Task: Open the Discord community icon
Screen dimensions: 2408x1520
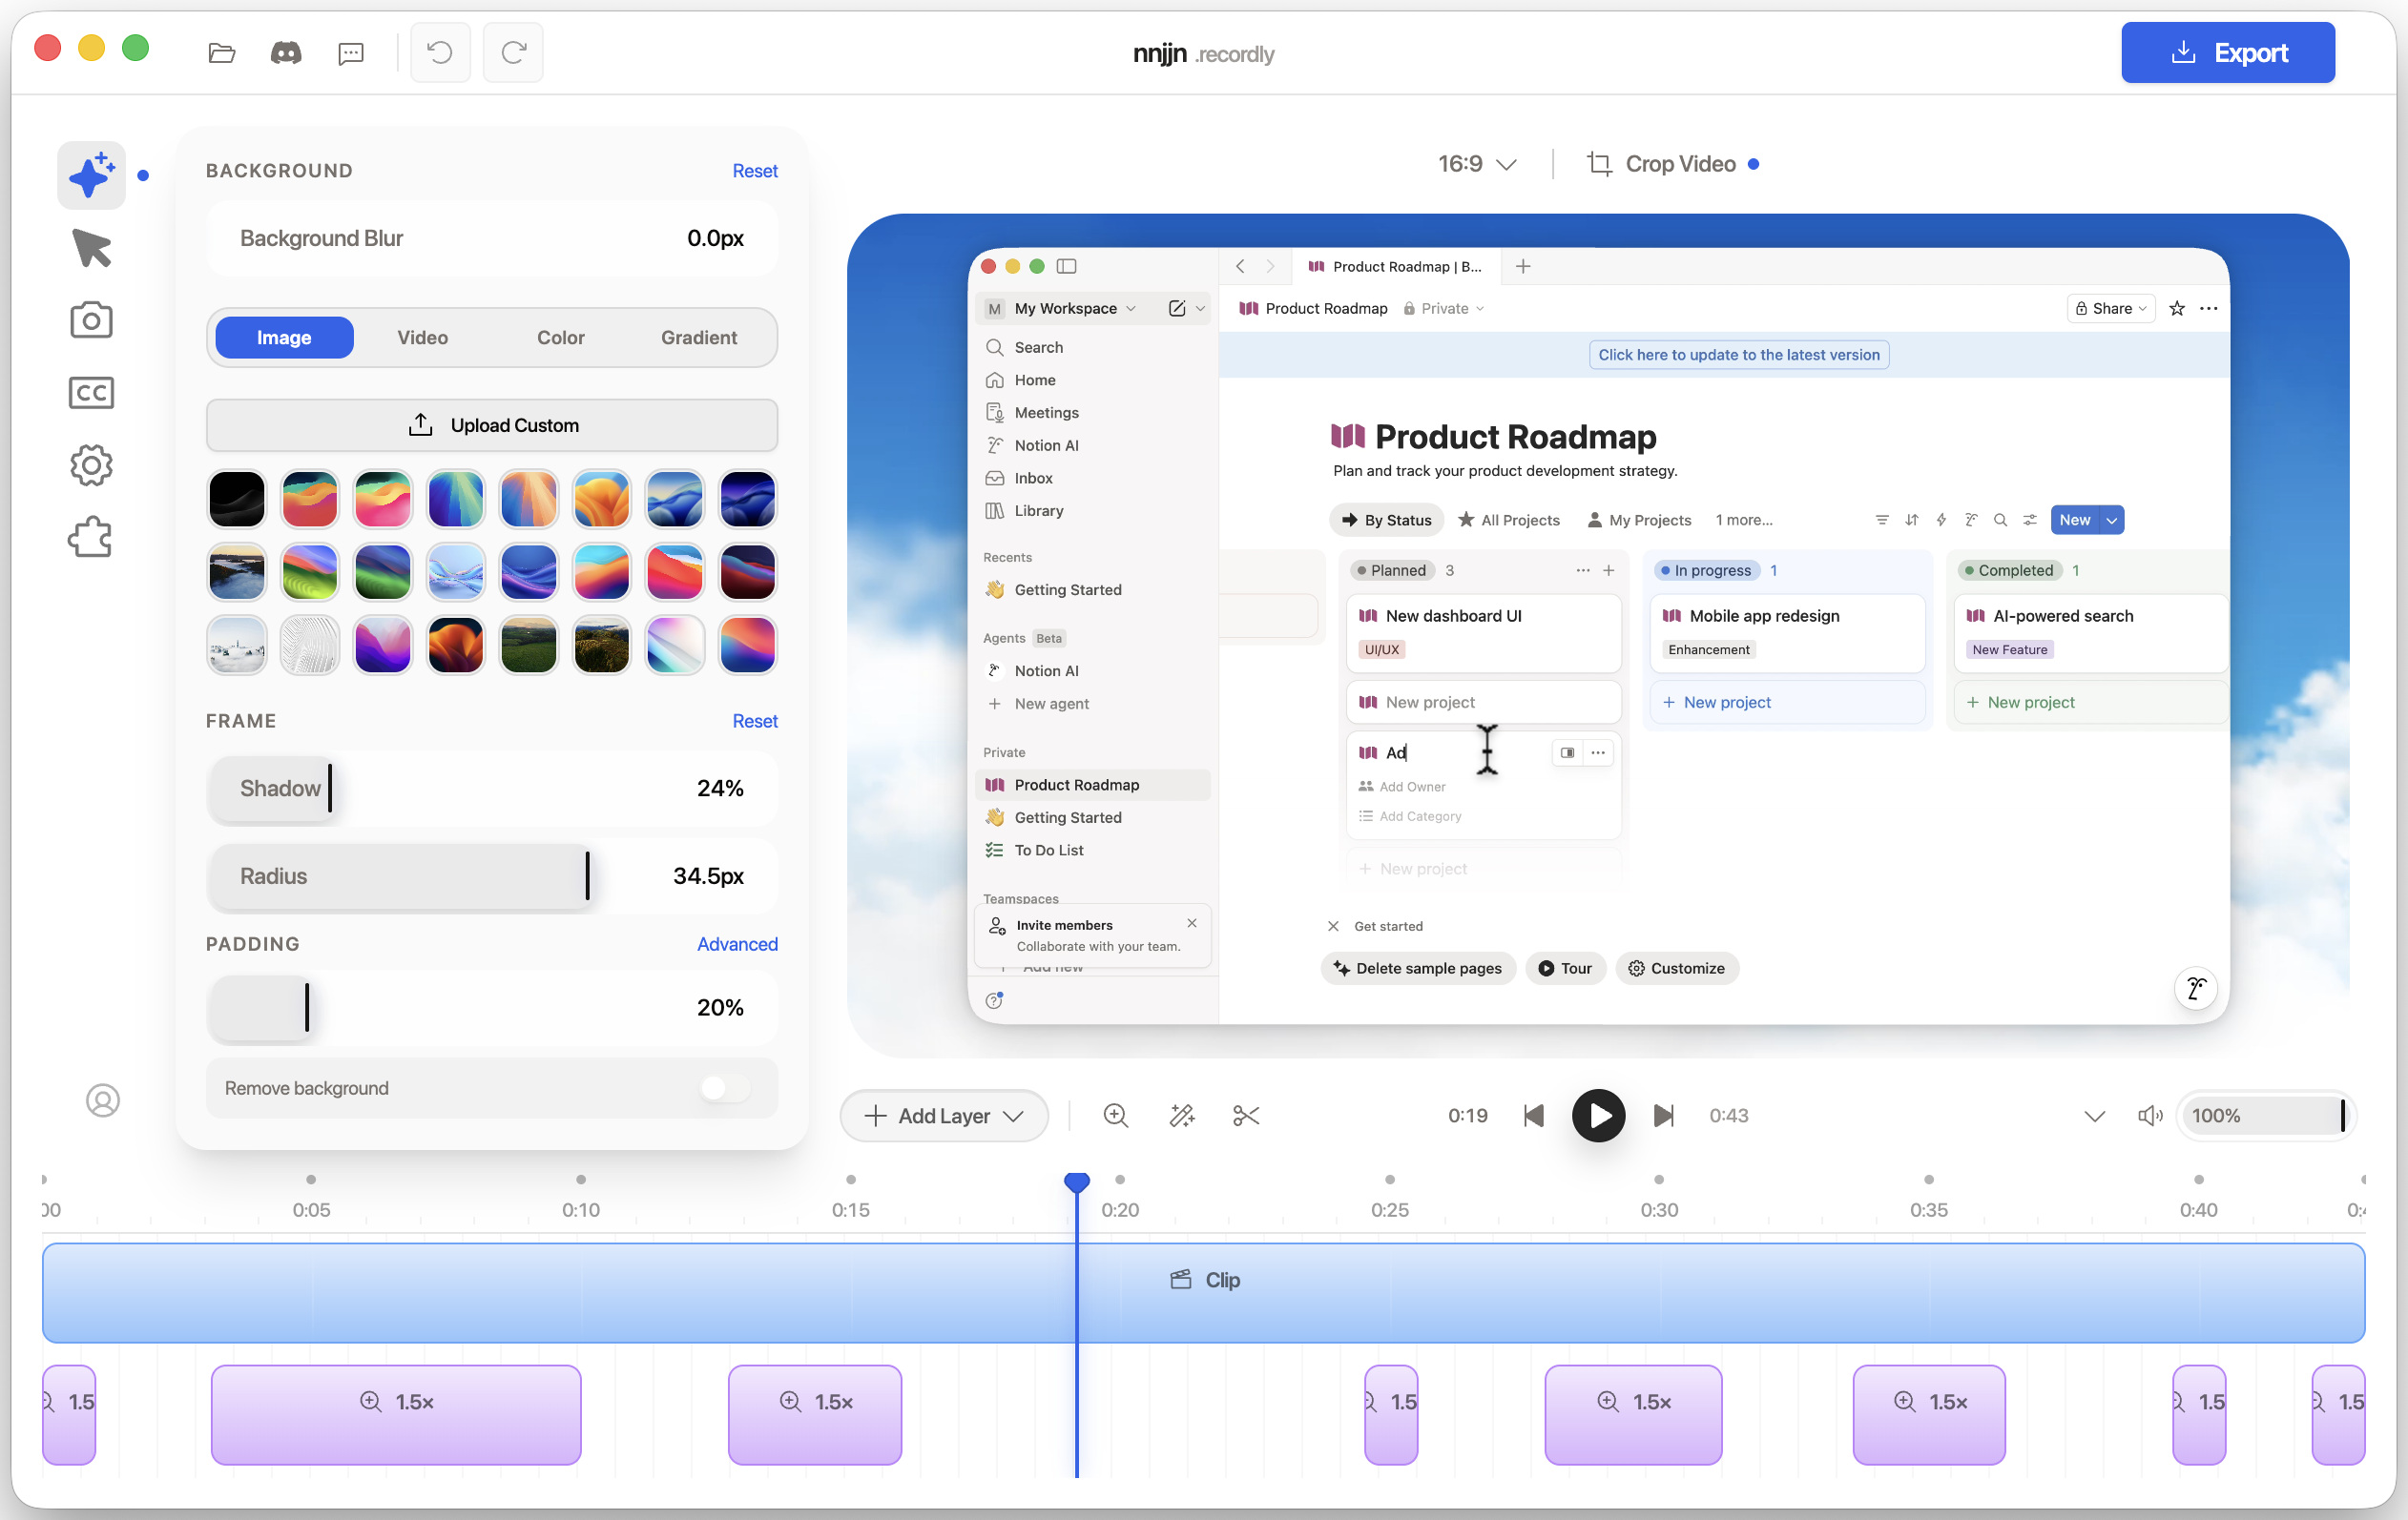Action: 286,53
